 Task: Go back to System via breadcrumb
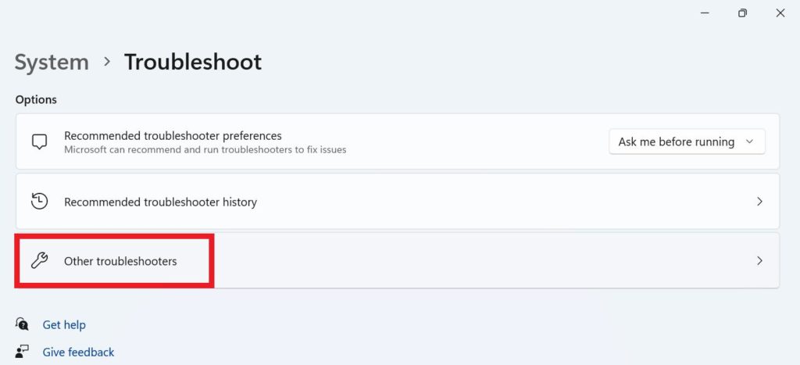point(52,63)
